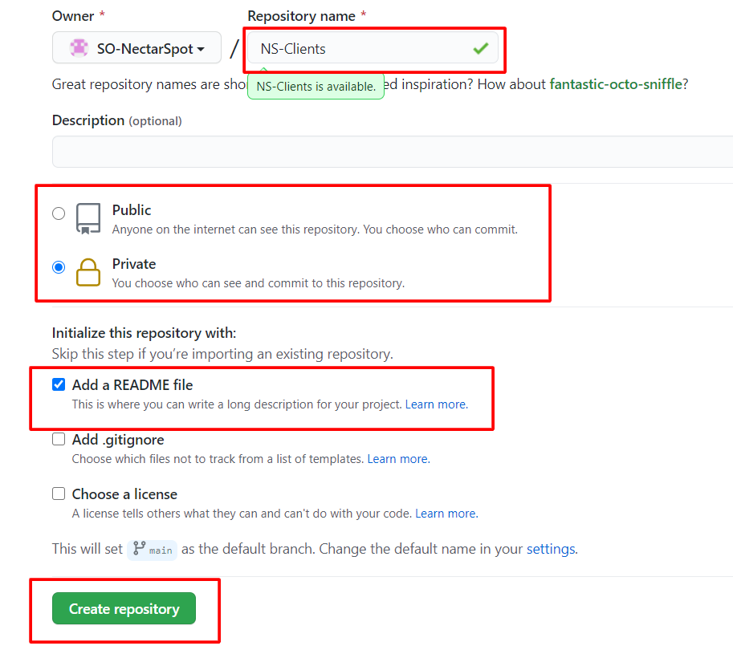This screenshot has height=650, width=733.
Task: Click the green checkmark in repository name field
Action: [x=480, y=49]
